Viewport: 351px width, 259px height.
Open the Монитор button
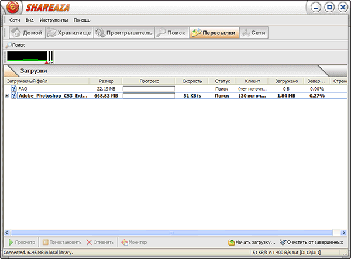(x=134, y=242)
